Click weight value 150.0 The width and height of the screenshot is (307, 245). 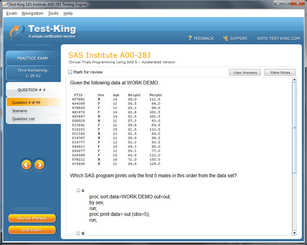(155, 160)
